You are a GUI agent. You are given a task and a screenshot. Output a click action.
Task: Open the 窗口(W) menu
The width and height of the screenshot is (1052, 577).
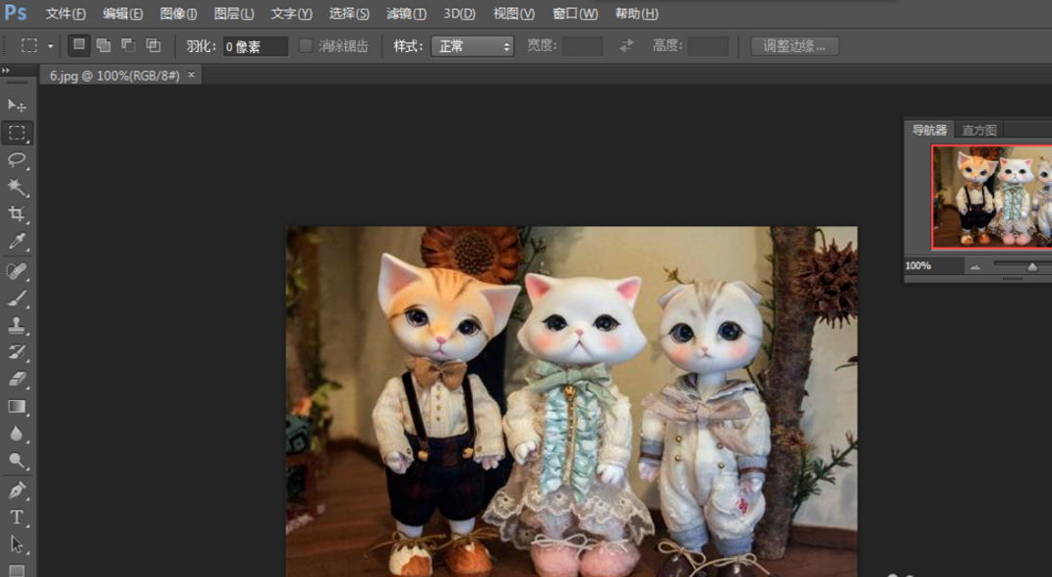pyautogui.click(x=575, y=13)
